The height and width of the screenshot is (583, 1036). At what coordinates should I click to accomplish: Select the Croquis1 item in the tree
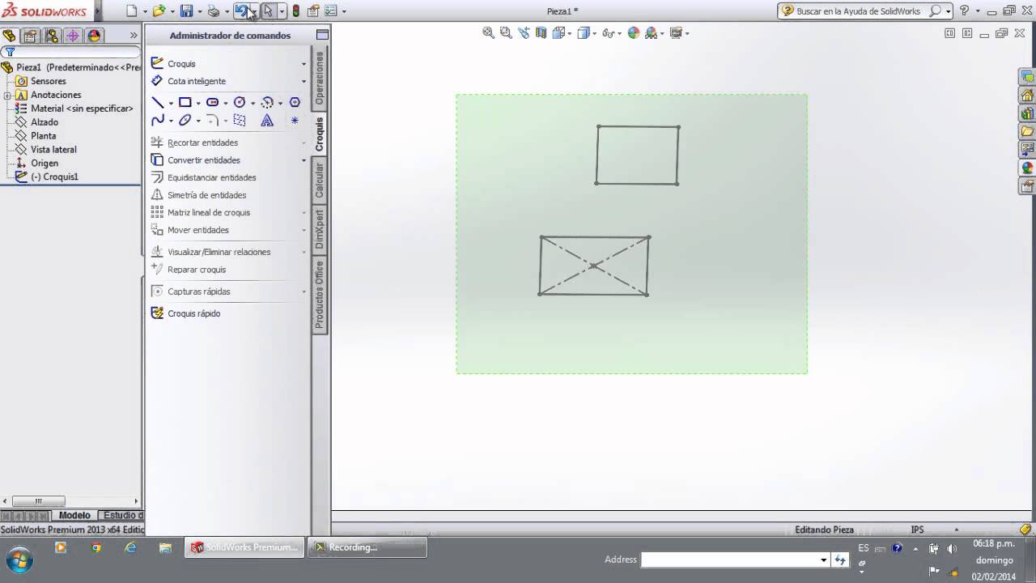pyautogui.click(x=47, y=177)
